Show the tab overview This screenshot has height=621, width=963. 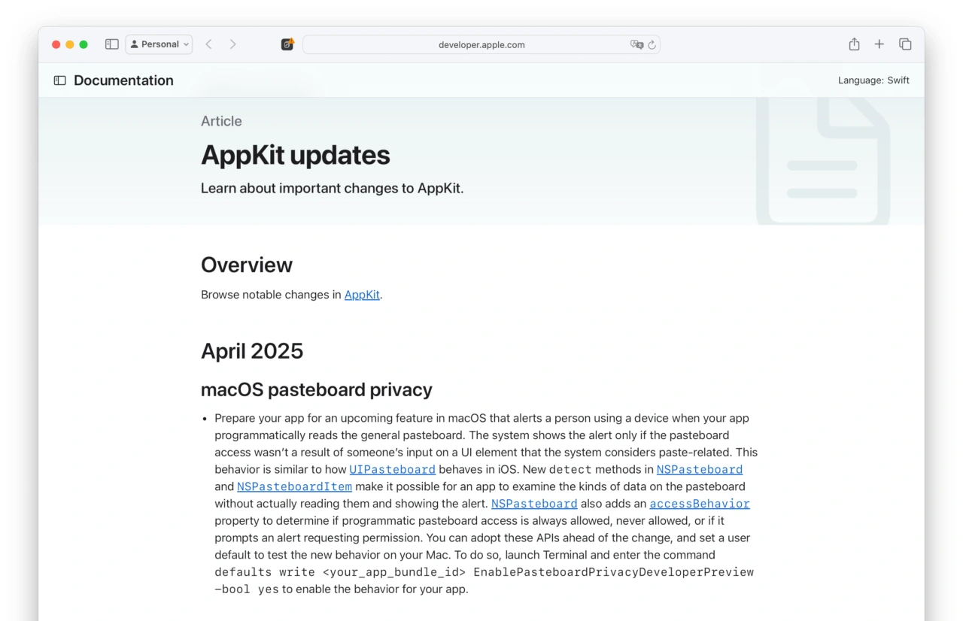pos(905,44)
